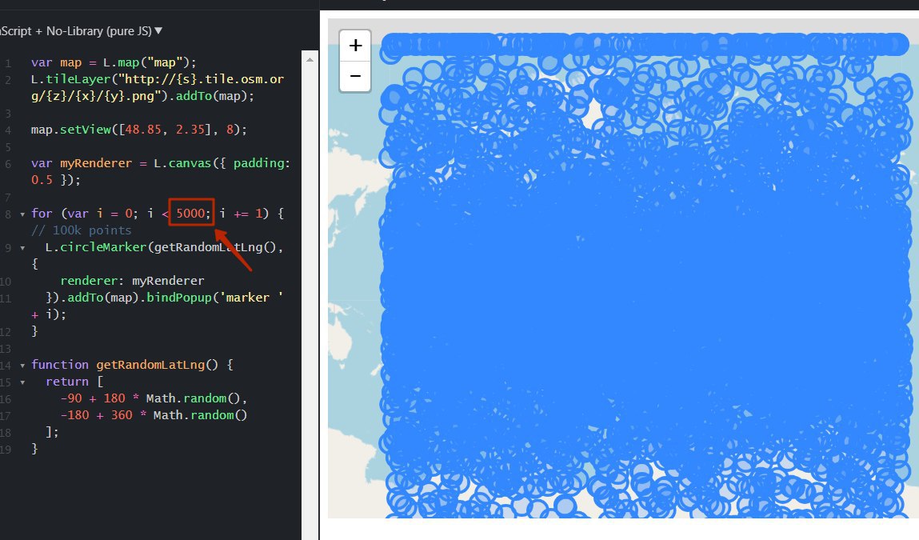Image resolution: width=919 pixels, height=540 pixels.
Task: Zoom out on the map
Action: (355, 76)
